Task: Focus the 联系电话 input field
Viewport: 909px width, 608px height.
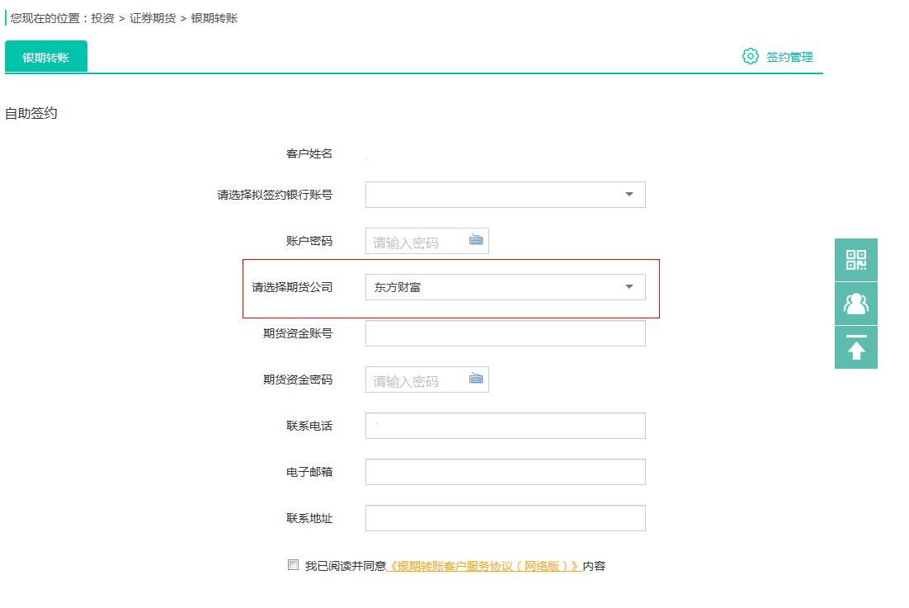Action: click(505, 426)
